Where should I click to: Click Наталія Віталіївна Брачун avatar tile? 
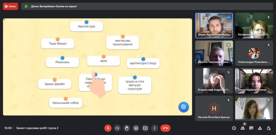(x=214, y=108)
